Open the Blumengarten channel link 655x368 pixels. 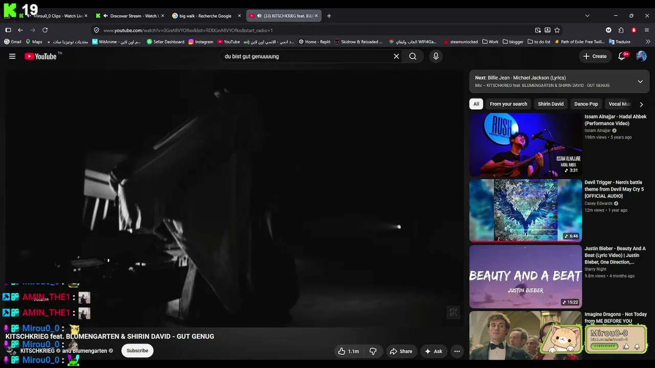click(x=90, y=351)
